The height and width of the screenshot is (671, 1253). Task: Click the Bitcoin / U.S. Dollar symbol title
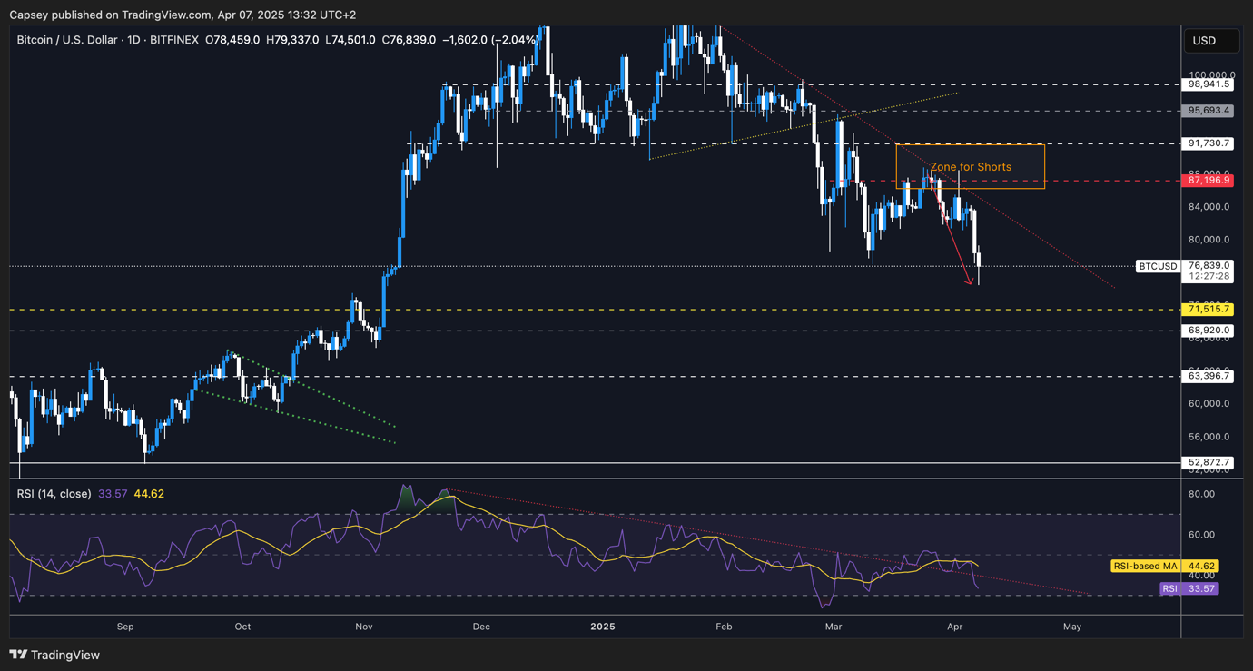68,40
